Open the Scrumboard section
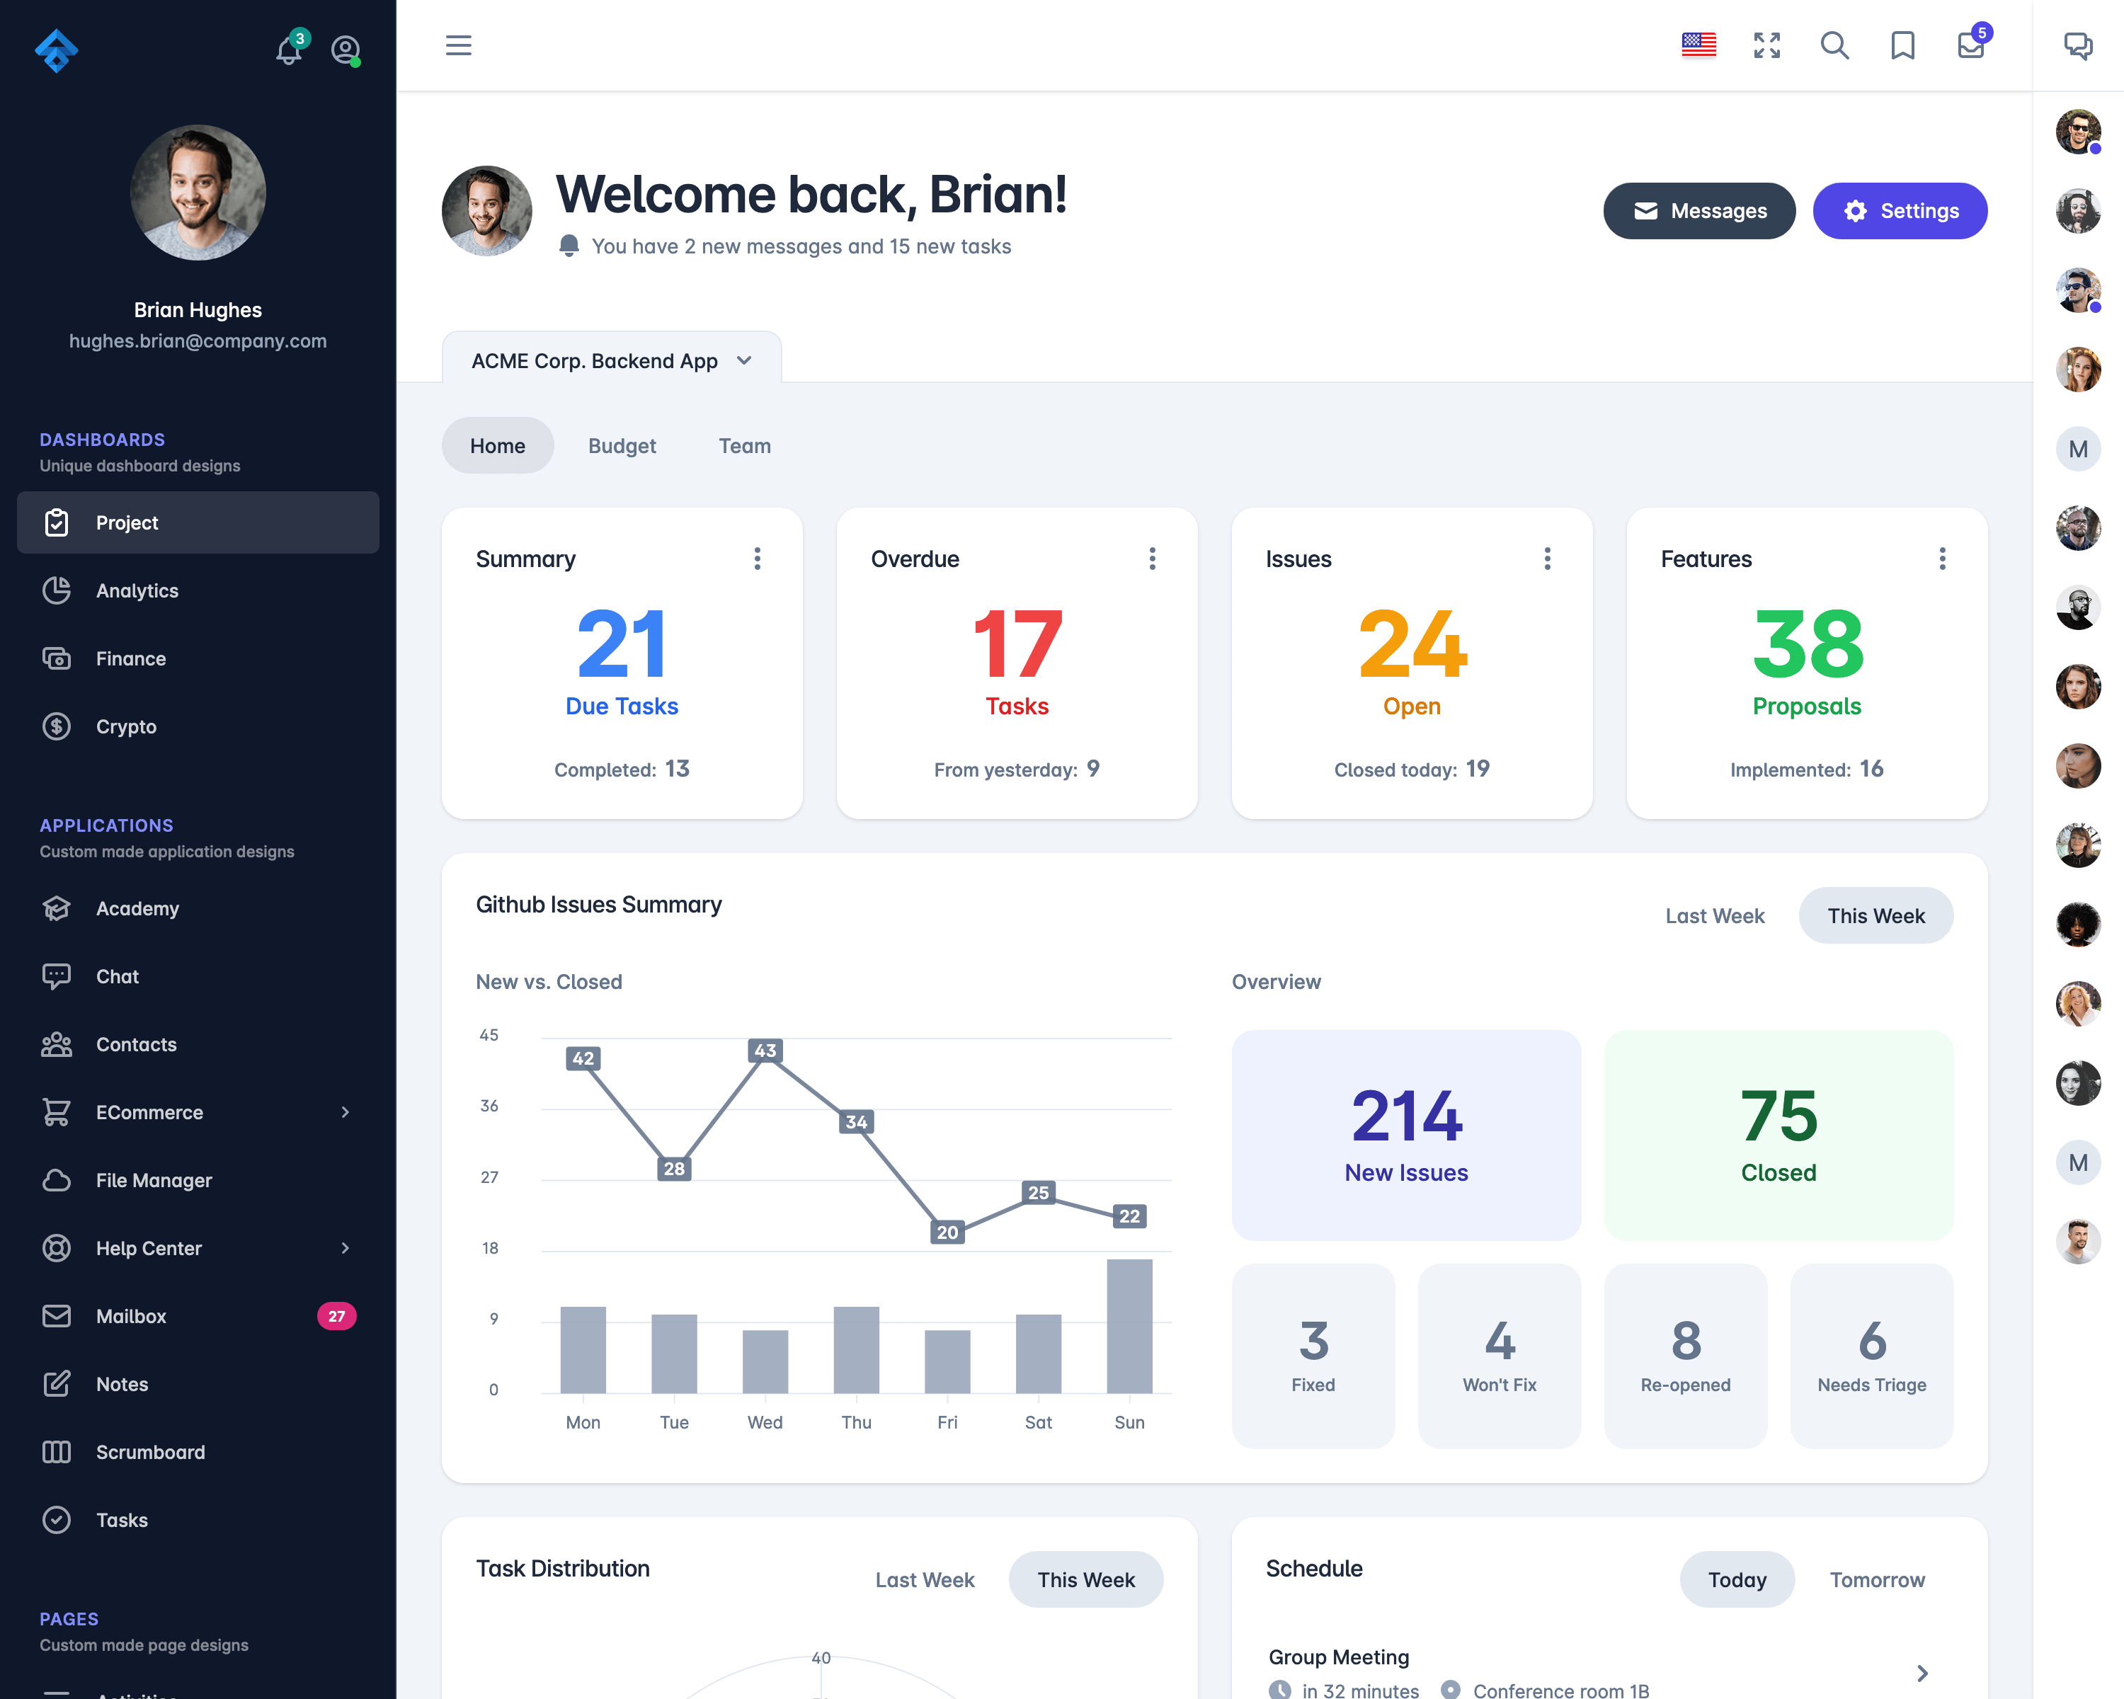Screen dimensions: 2124x1699 pos(151,1451)
